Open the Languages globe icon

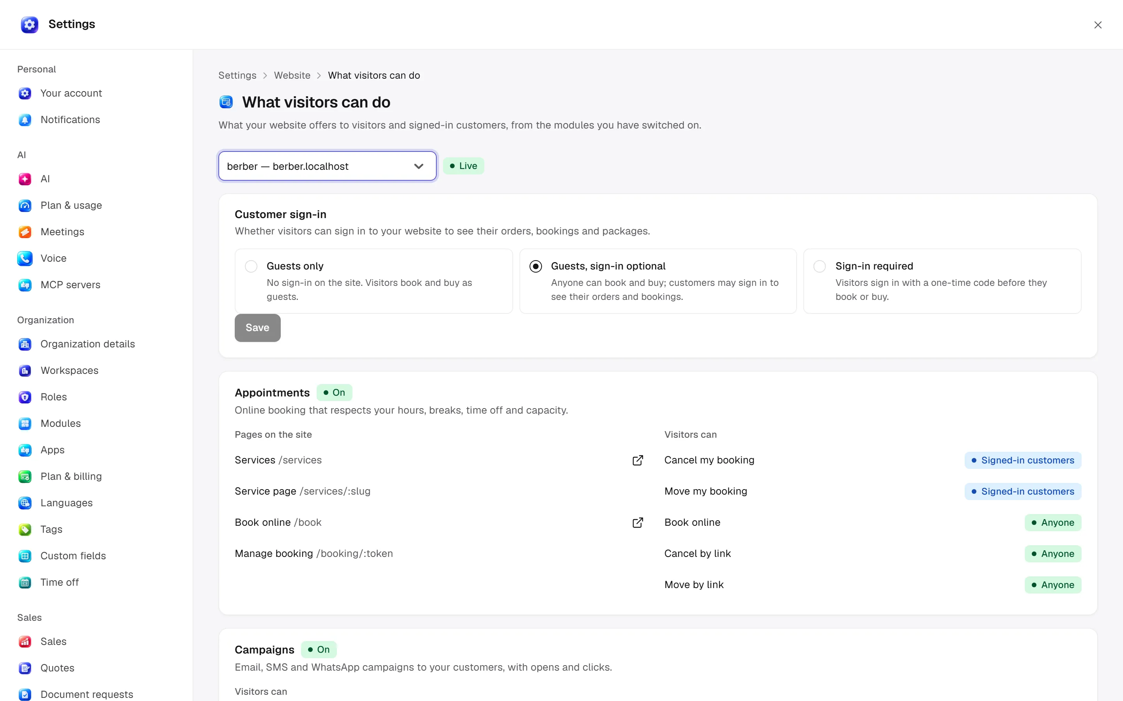[25, 502]
